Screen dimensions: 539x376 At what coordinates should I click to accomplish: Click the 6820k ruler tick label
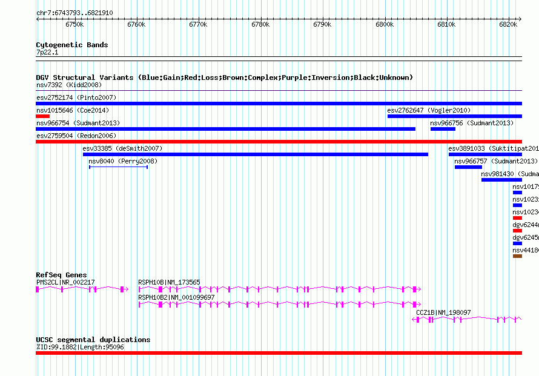pos(508,24)
